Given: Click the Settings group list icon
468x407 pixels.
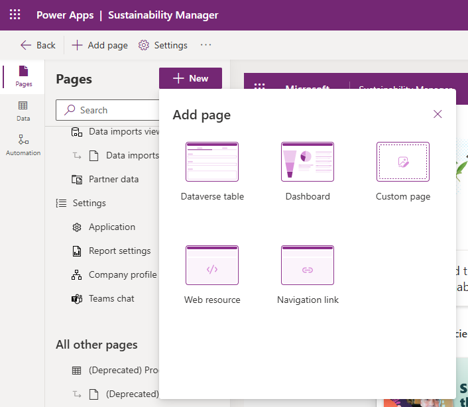Looking at the screenshot, I should click(x=61, y=203).
